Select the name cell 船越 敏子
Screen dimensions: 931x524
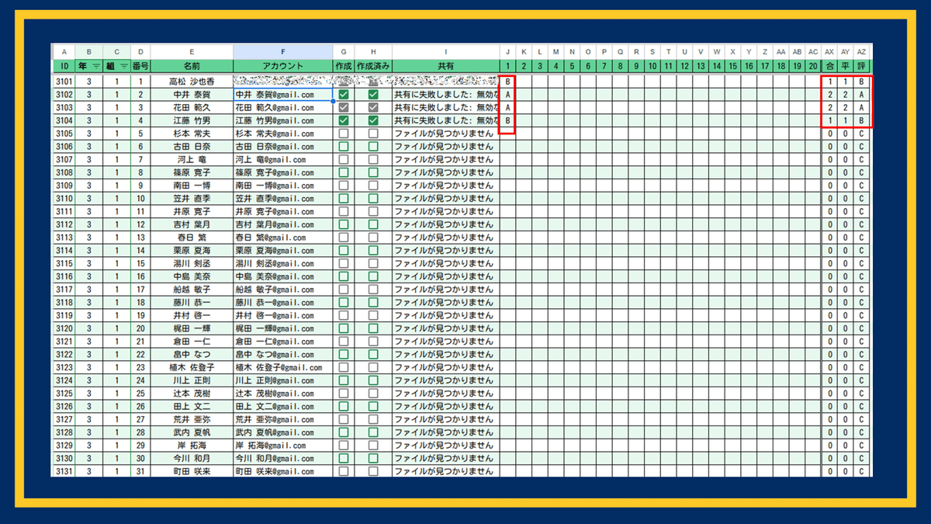pos(192,290)
